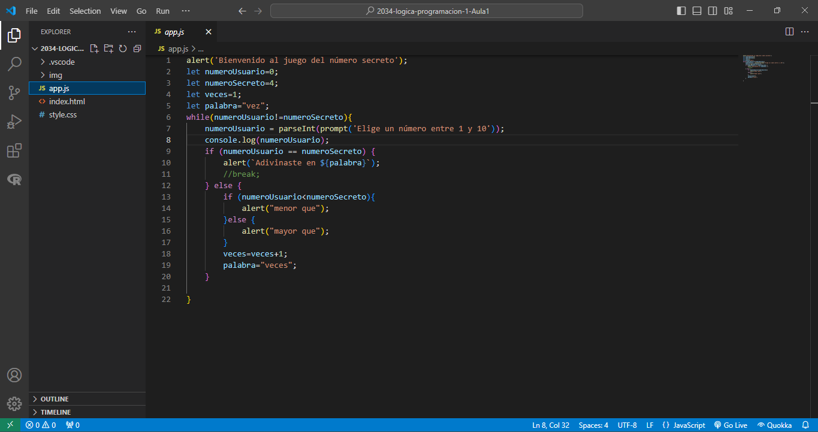Image resolution: width=818 pixels, height=432 pixels.
Task: Open the Run menu
Action: (x=162, y=11)
